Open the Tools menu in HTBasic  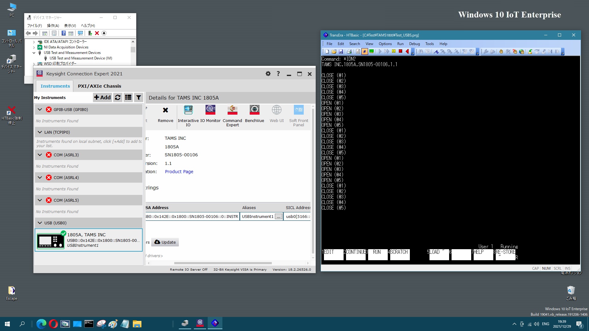coord(429,44)
